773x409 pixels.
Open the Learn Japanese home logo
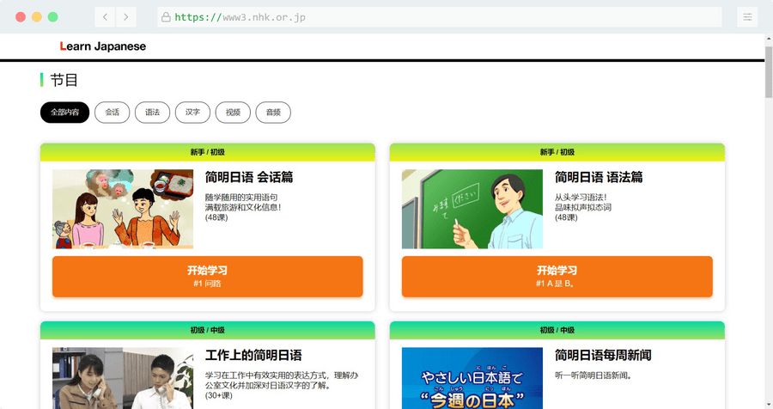pyautogui.click(x=103, y=46)
